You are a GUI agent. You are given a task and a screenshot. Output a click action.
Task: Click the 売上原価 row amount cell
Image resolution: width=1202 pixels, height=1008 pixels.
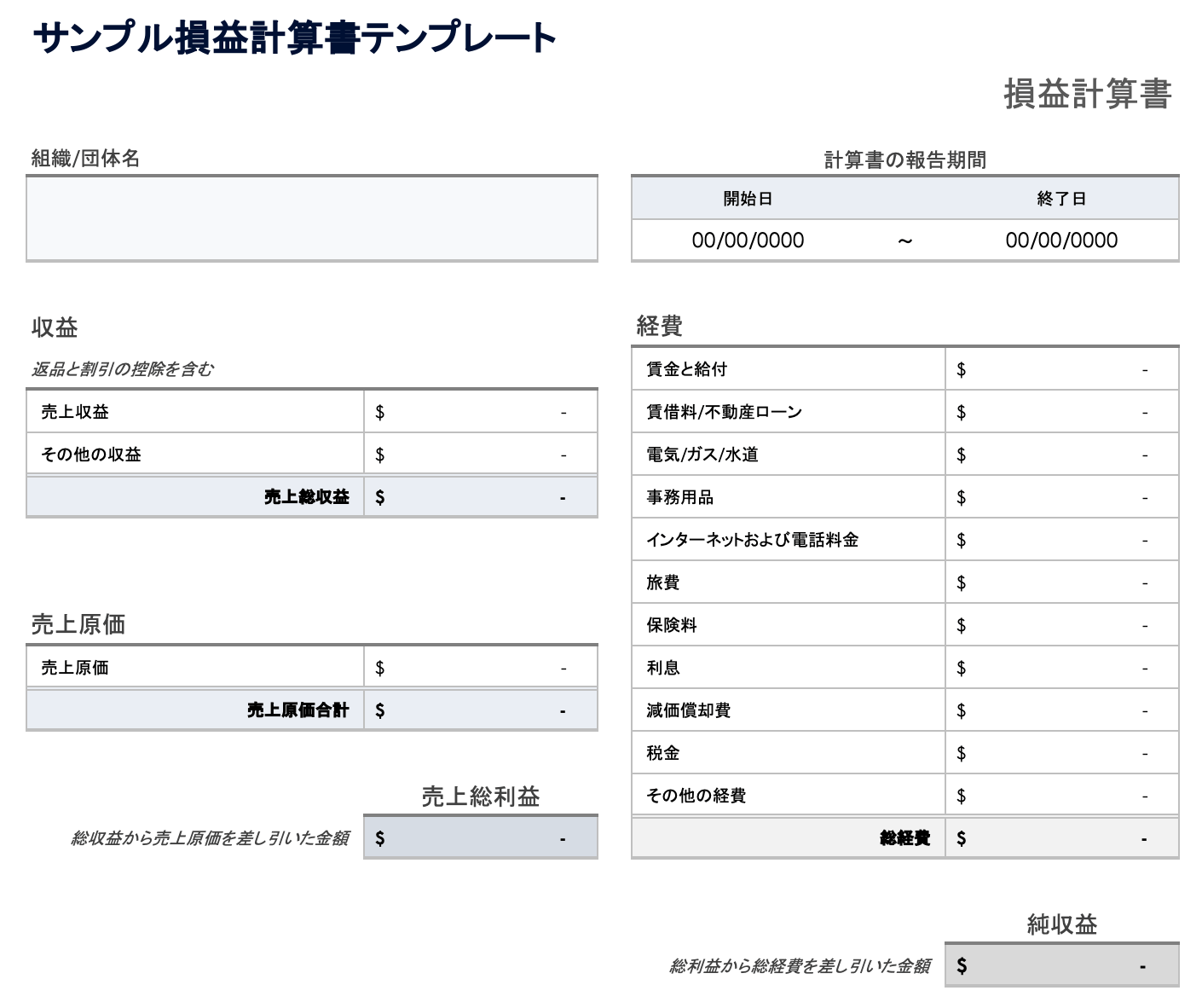(x=481, y=668)
